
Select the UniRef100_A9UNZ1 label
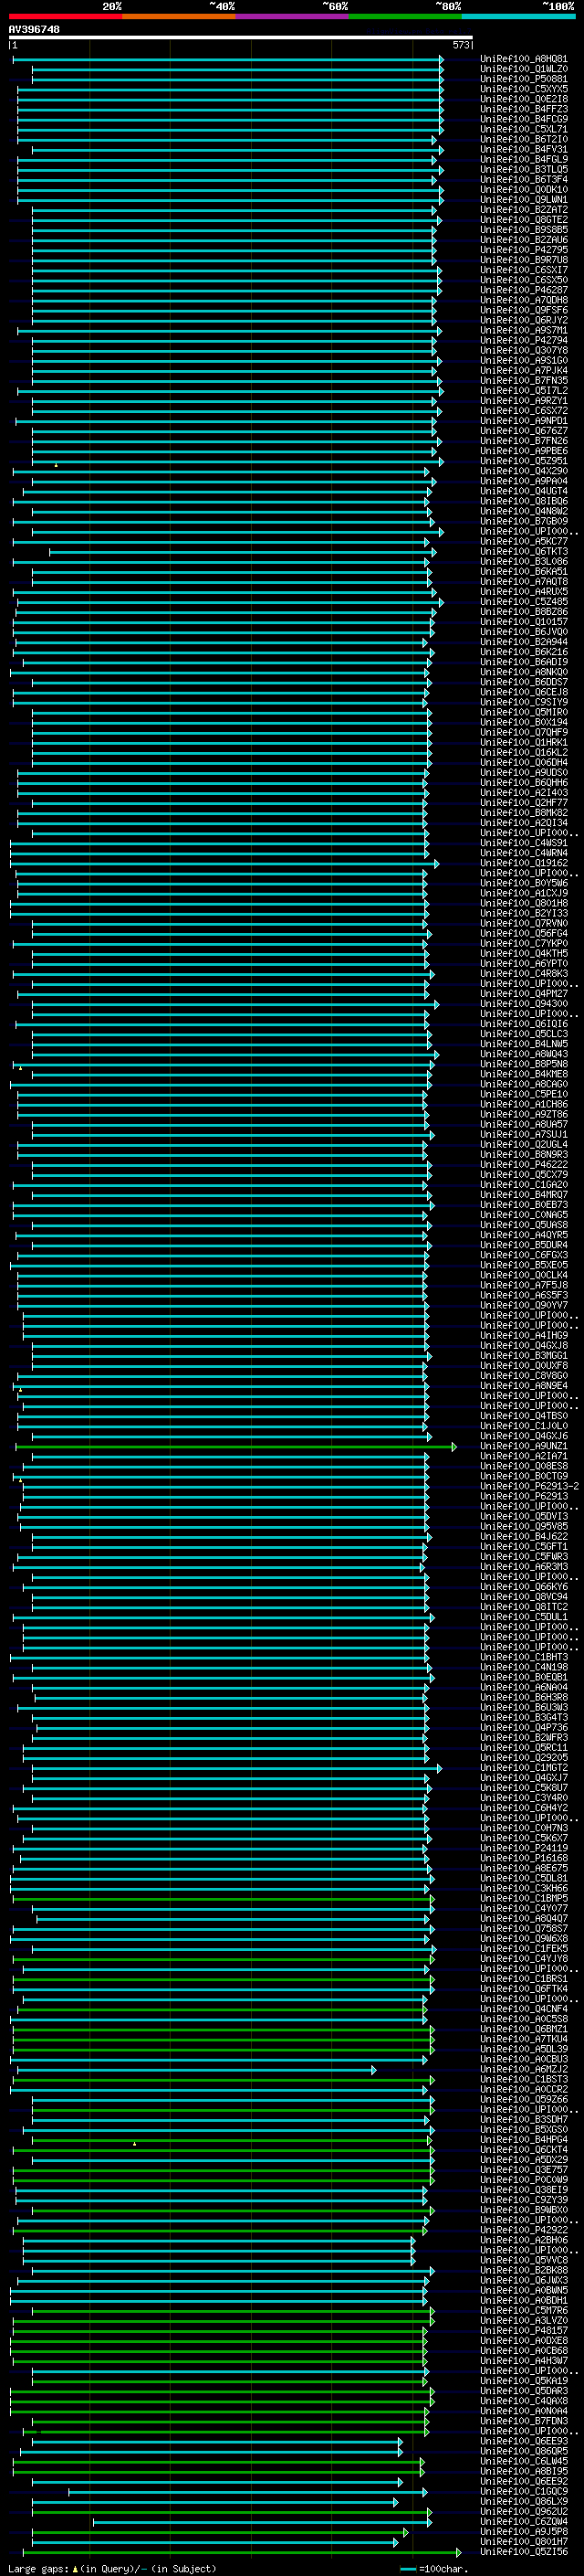[x=524, y=1446]
